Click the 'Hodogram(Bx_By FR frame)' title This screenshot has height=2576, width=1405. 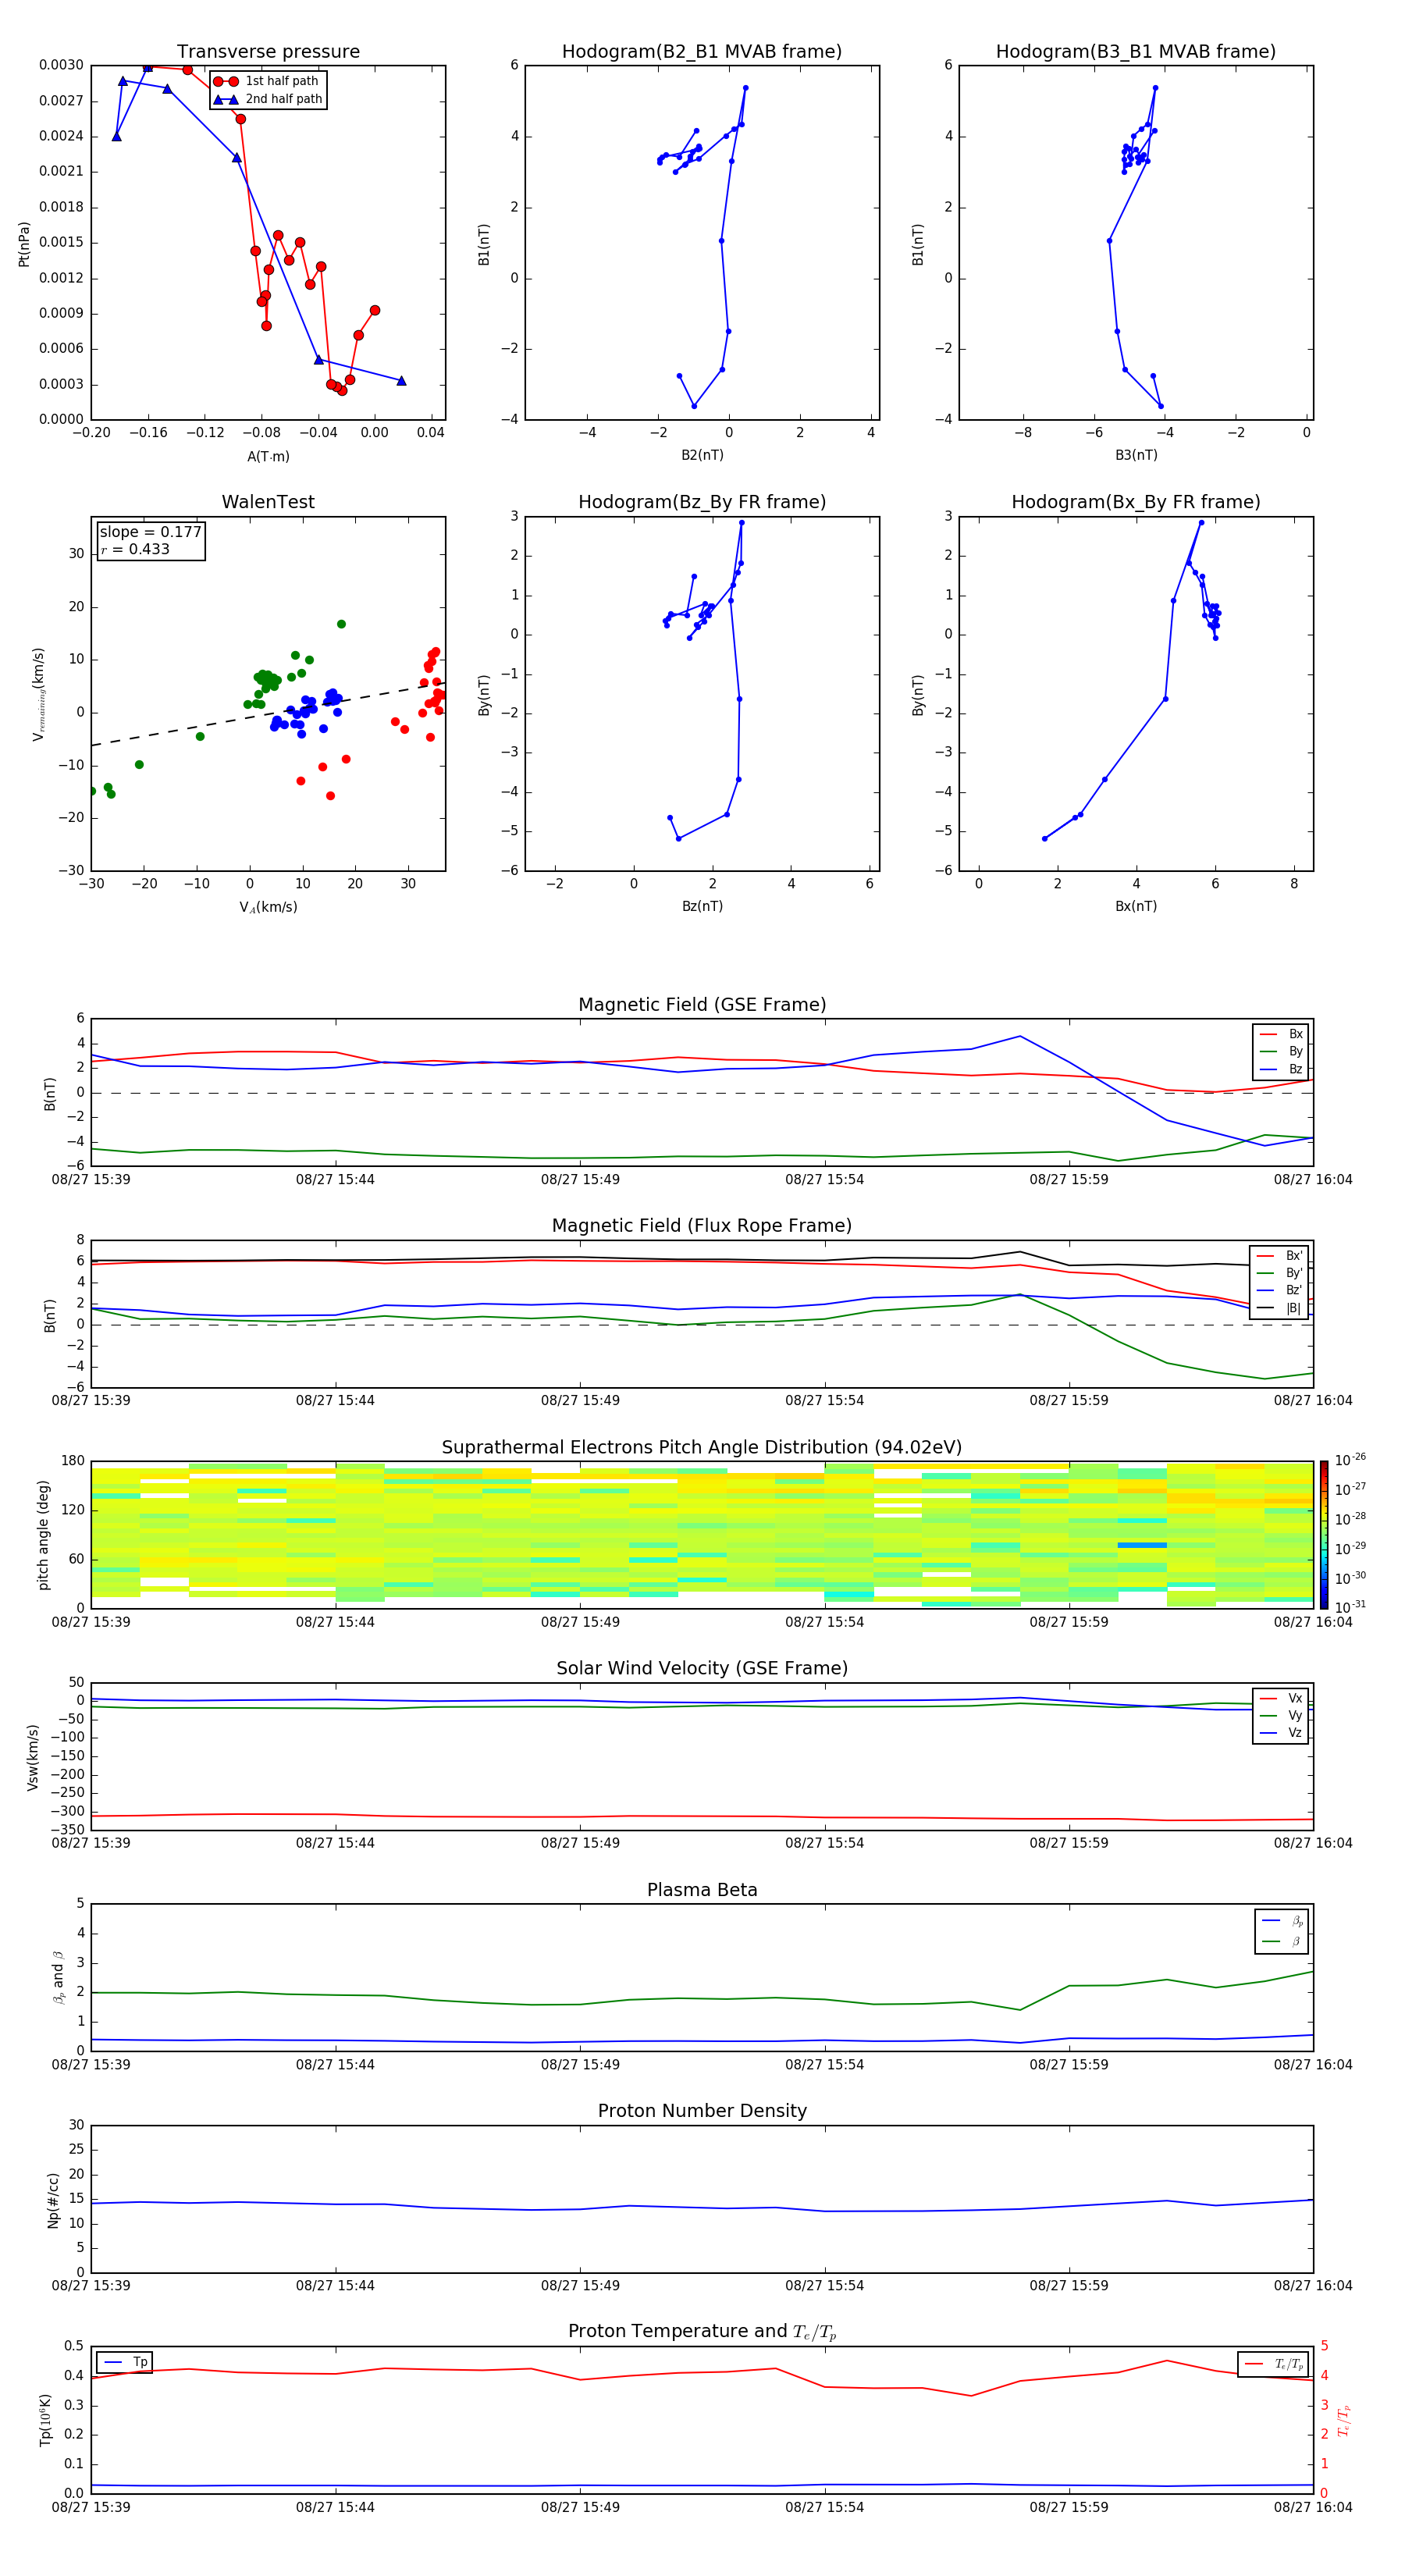click(x=1136, y=502)
